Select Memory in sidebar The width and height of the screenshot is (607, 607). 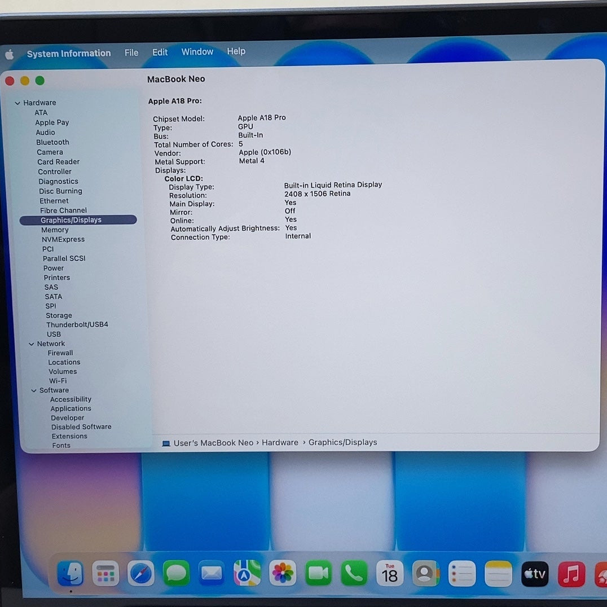(x=55, y=230)
